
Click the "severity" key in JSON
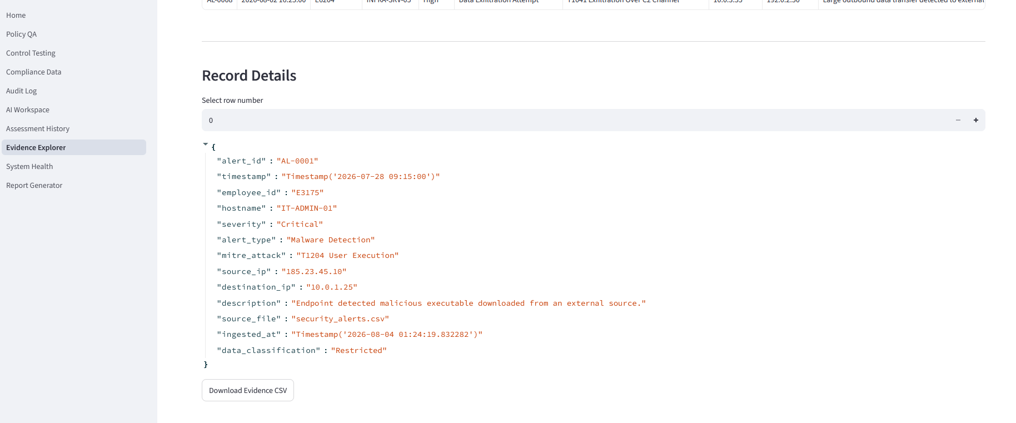(242, 225)
